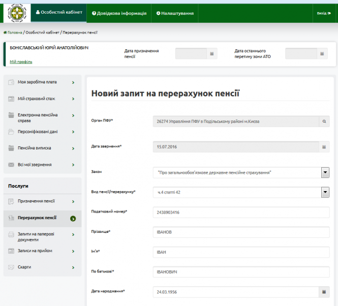Open calendar icon for Дата народження
This screenshot has height=306, width=338.
pos(324,292)
